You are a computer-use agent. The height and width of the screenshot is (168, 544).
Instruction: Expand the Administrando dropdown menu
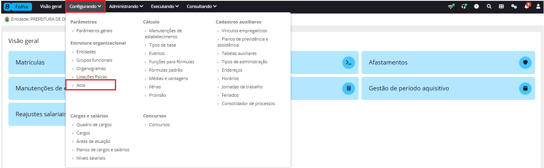[126, 6]
